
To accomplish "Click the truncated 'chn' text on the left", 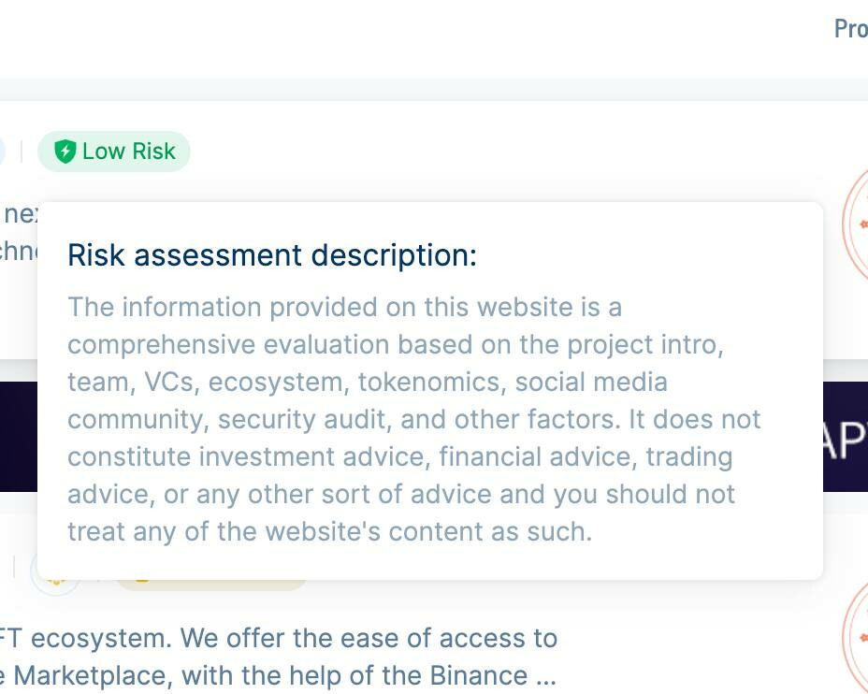I will pyautogui.click(x=19, y=251).
